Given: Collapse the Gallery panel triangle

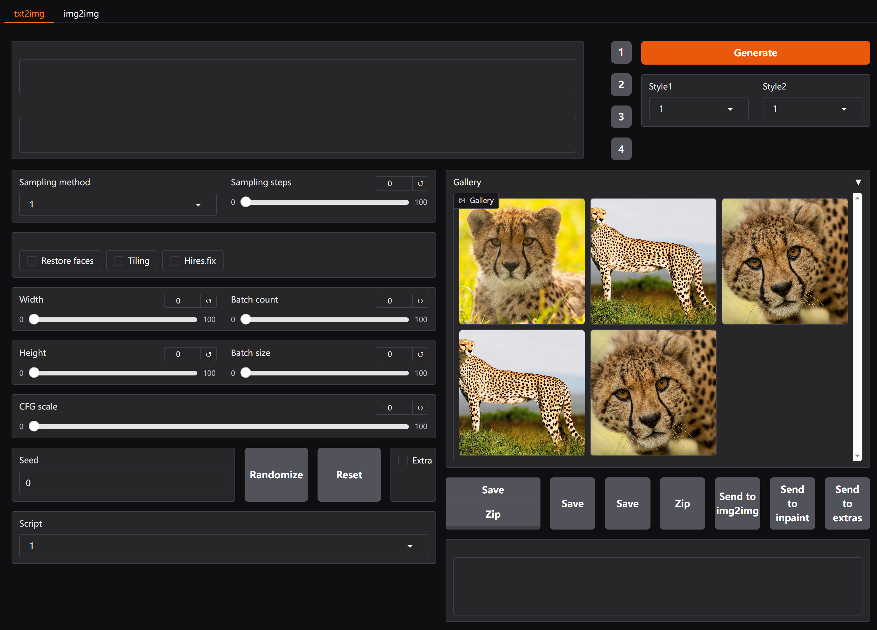Looking at the screenshot, I should (x=858, y=183).
